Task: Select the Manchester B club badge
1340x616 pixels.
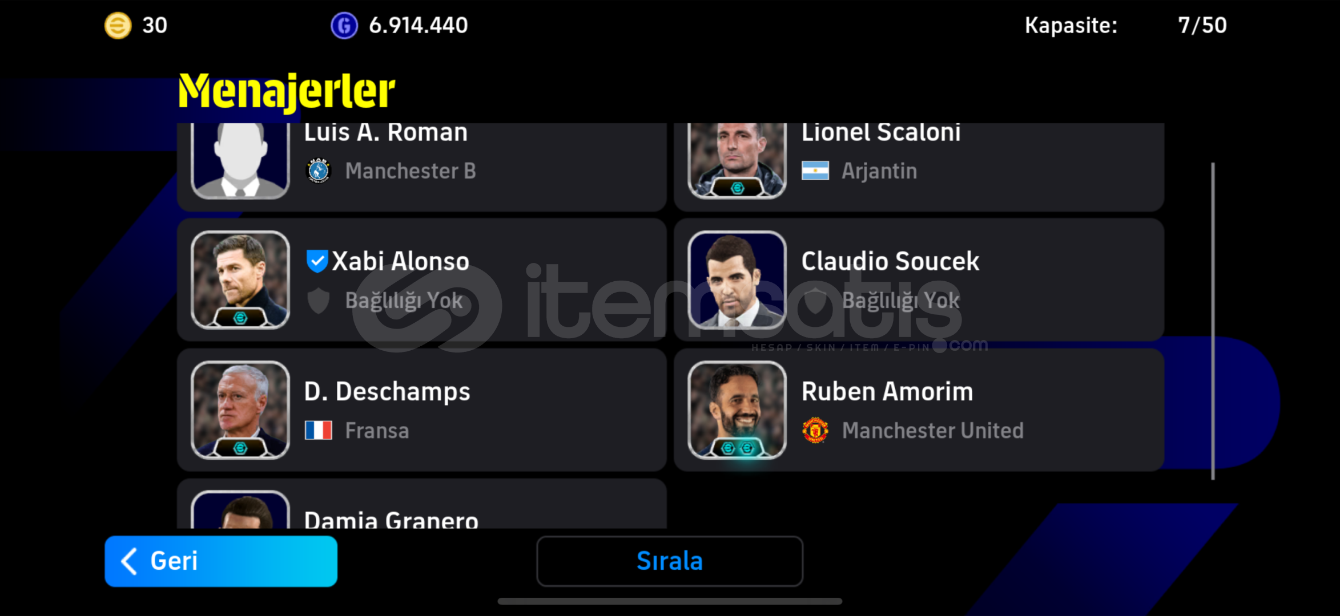Action: [319, 171]
